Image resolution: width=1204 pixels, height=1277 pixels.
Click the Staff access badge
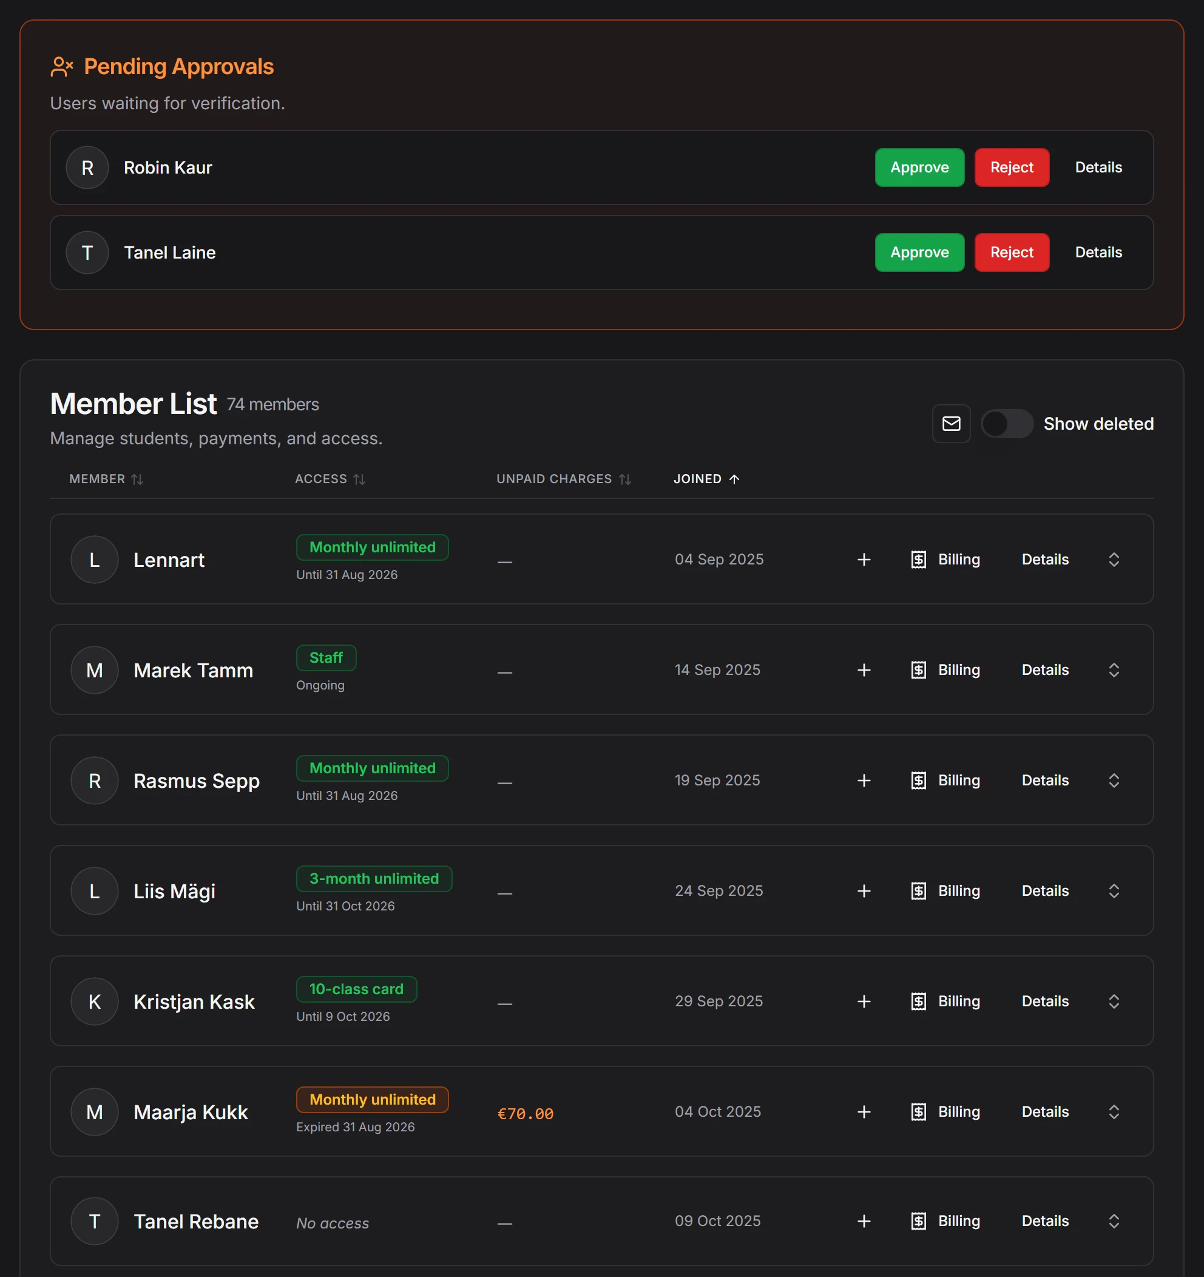click(x=326, y=658)
